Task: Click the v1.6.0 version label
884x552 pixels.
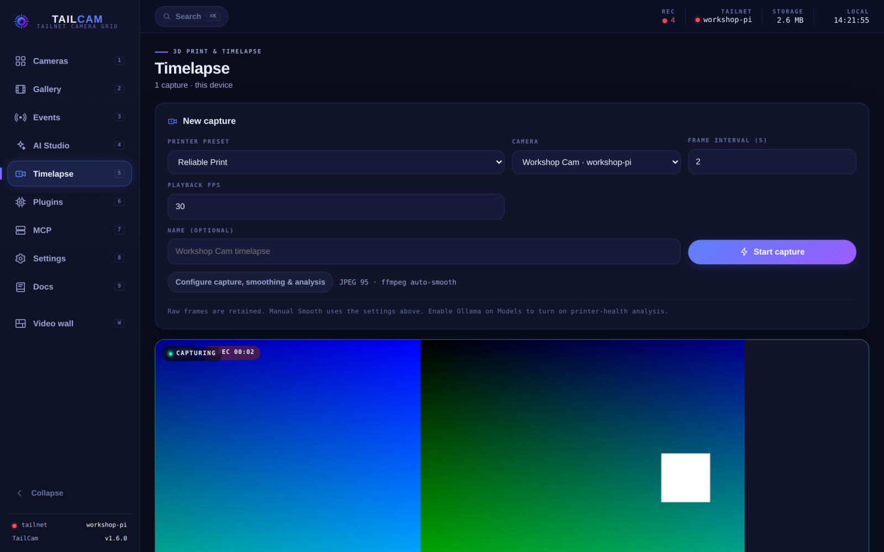Action: point(116,538)
